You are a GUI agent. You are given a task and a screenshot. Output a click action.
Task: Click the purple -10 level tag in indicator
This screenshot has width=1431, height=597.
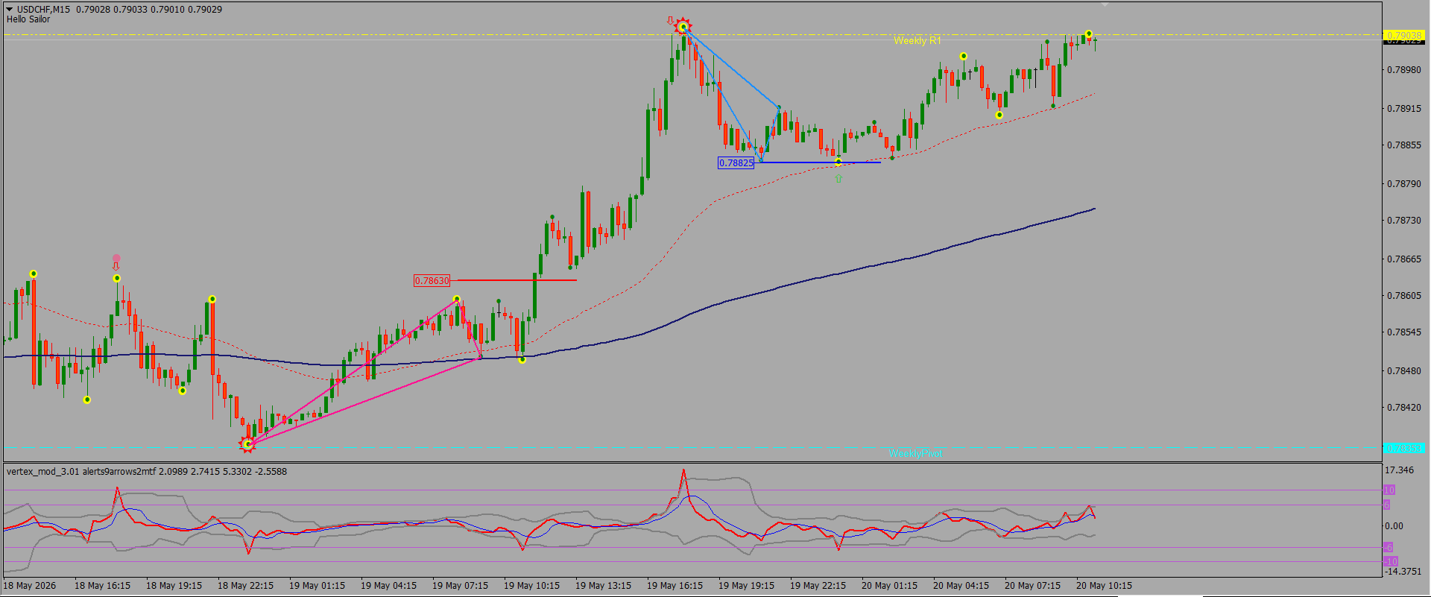pos(1390,561)
